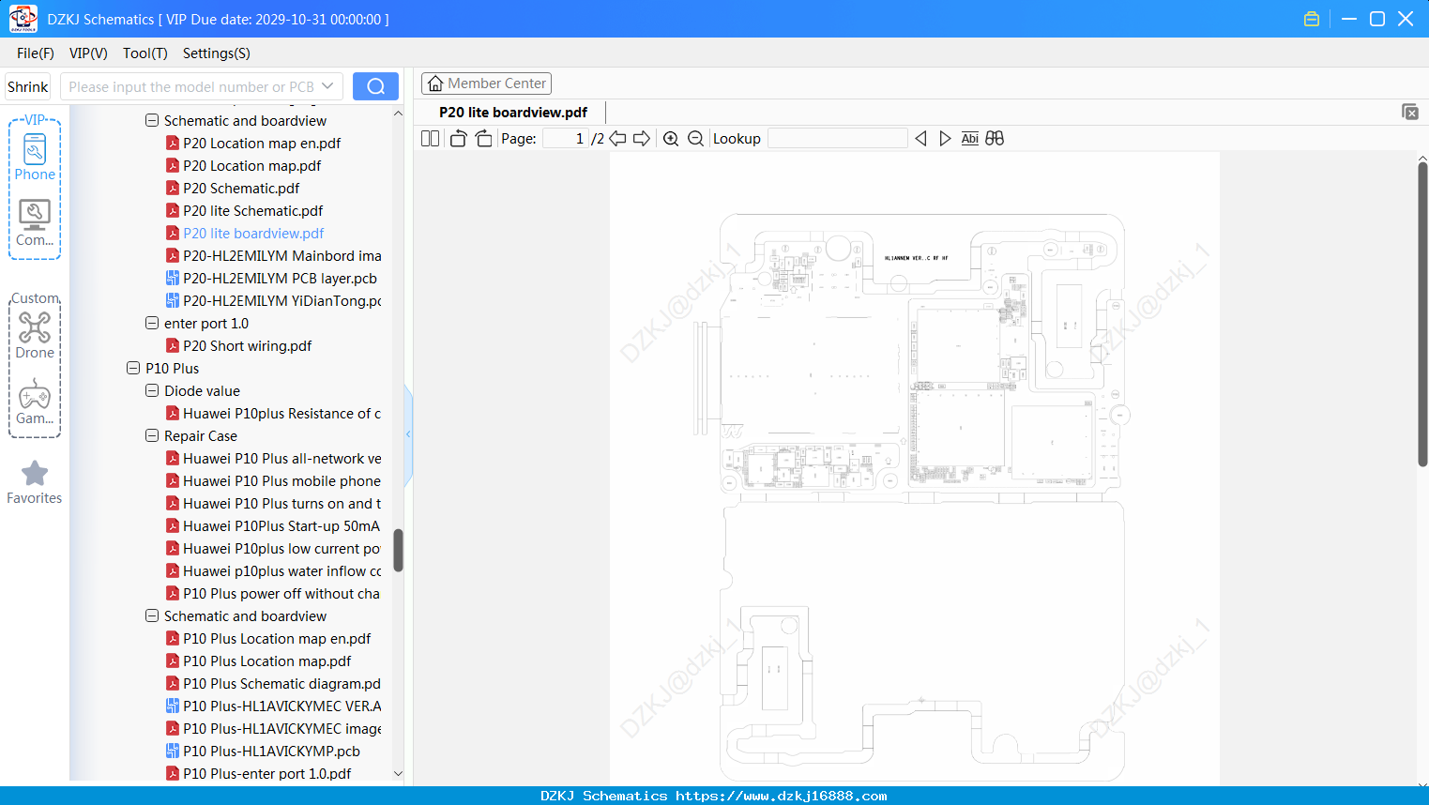Collapse the P20 Schematic and boardview folder
1429x805 pixels.
(152, 120)
